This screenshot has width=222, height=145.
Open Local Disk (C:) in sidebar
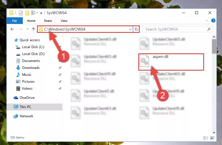click(33, 47)
